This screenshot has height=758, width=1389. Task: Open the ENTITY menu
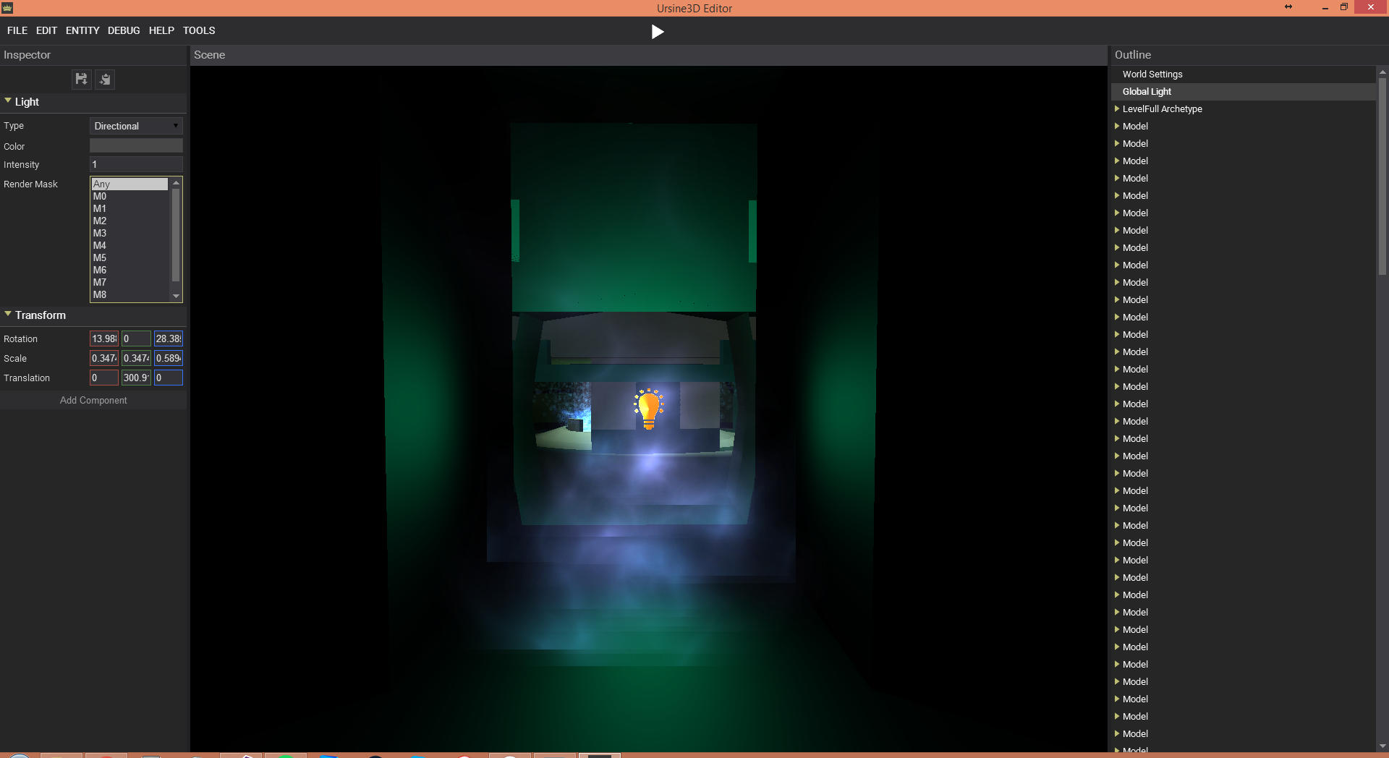[82, 30]
